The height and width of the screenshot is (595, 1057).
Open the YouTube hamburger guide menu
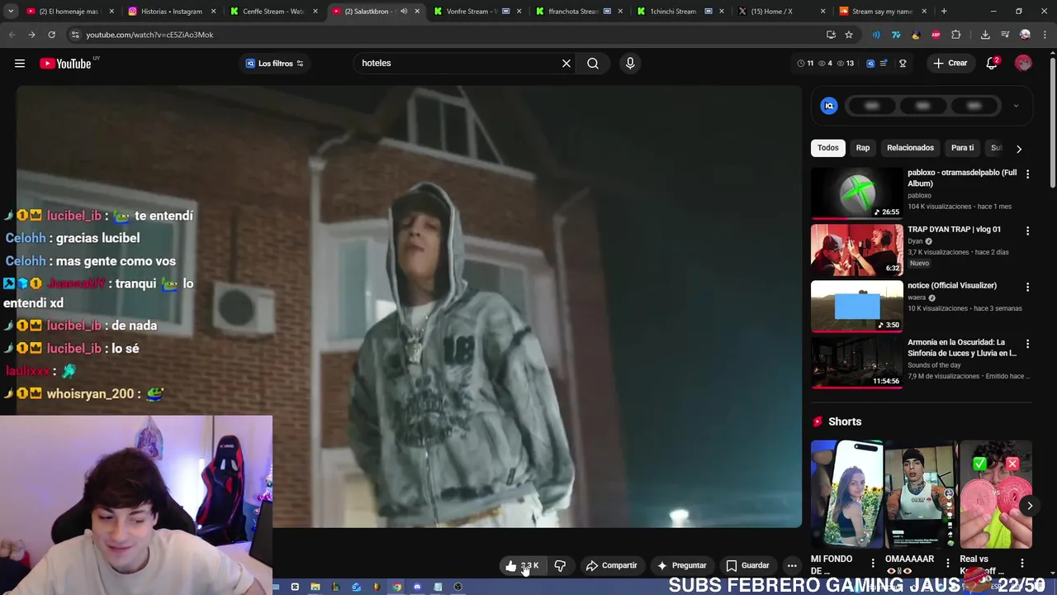coord(20,64)
